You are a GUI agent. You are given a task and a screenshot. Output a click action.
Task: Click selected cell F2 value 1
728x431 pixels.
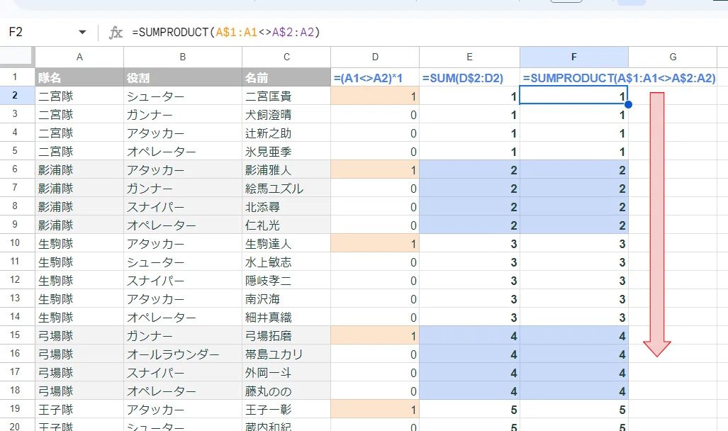click(x=574, y=95)
